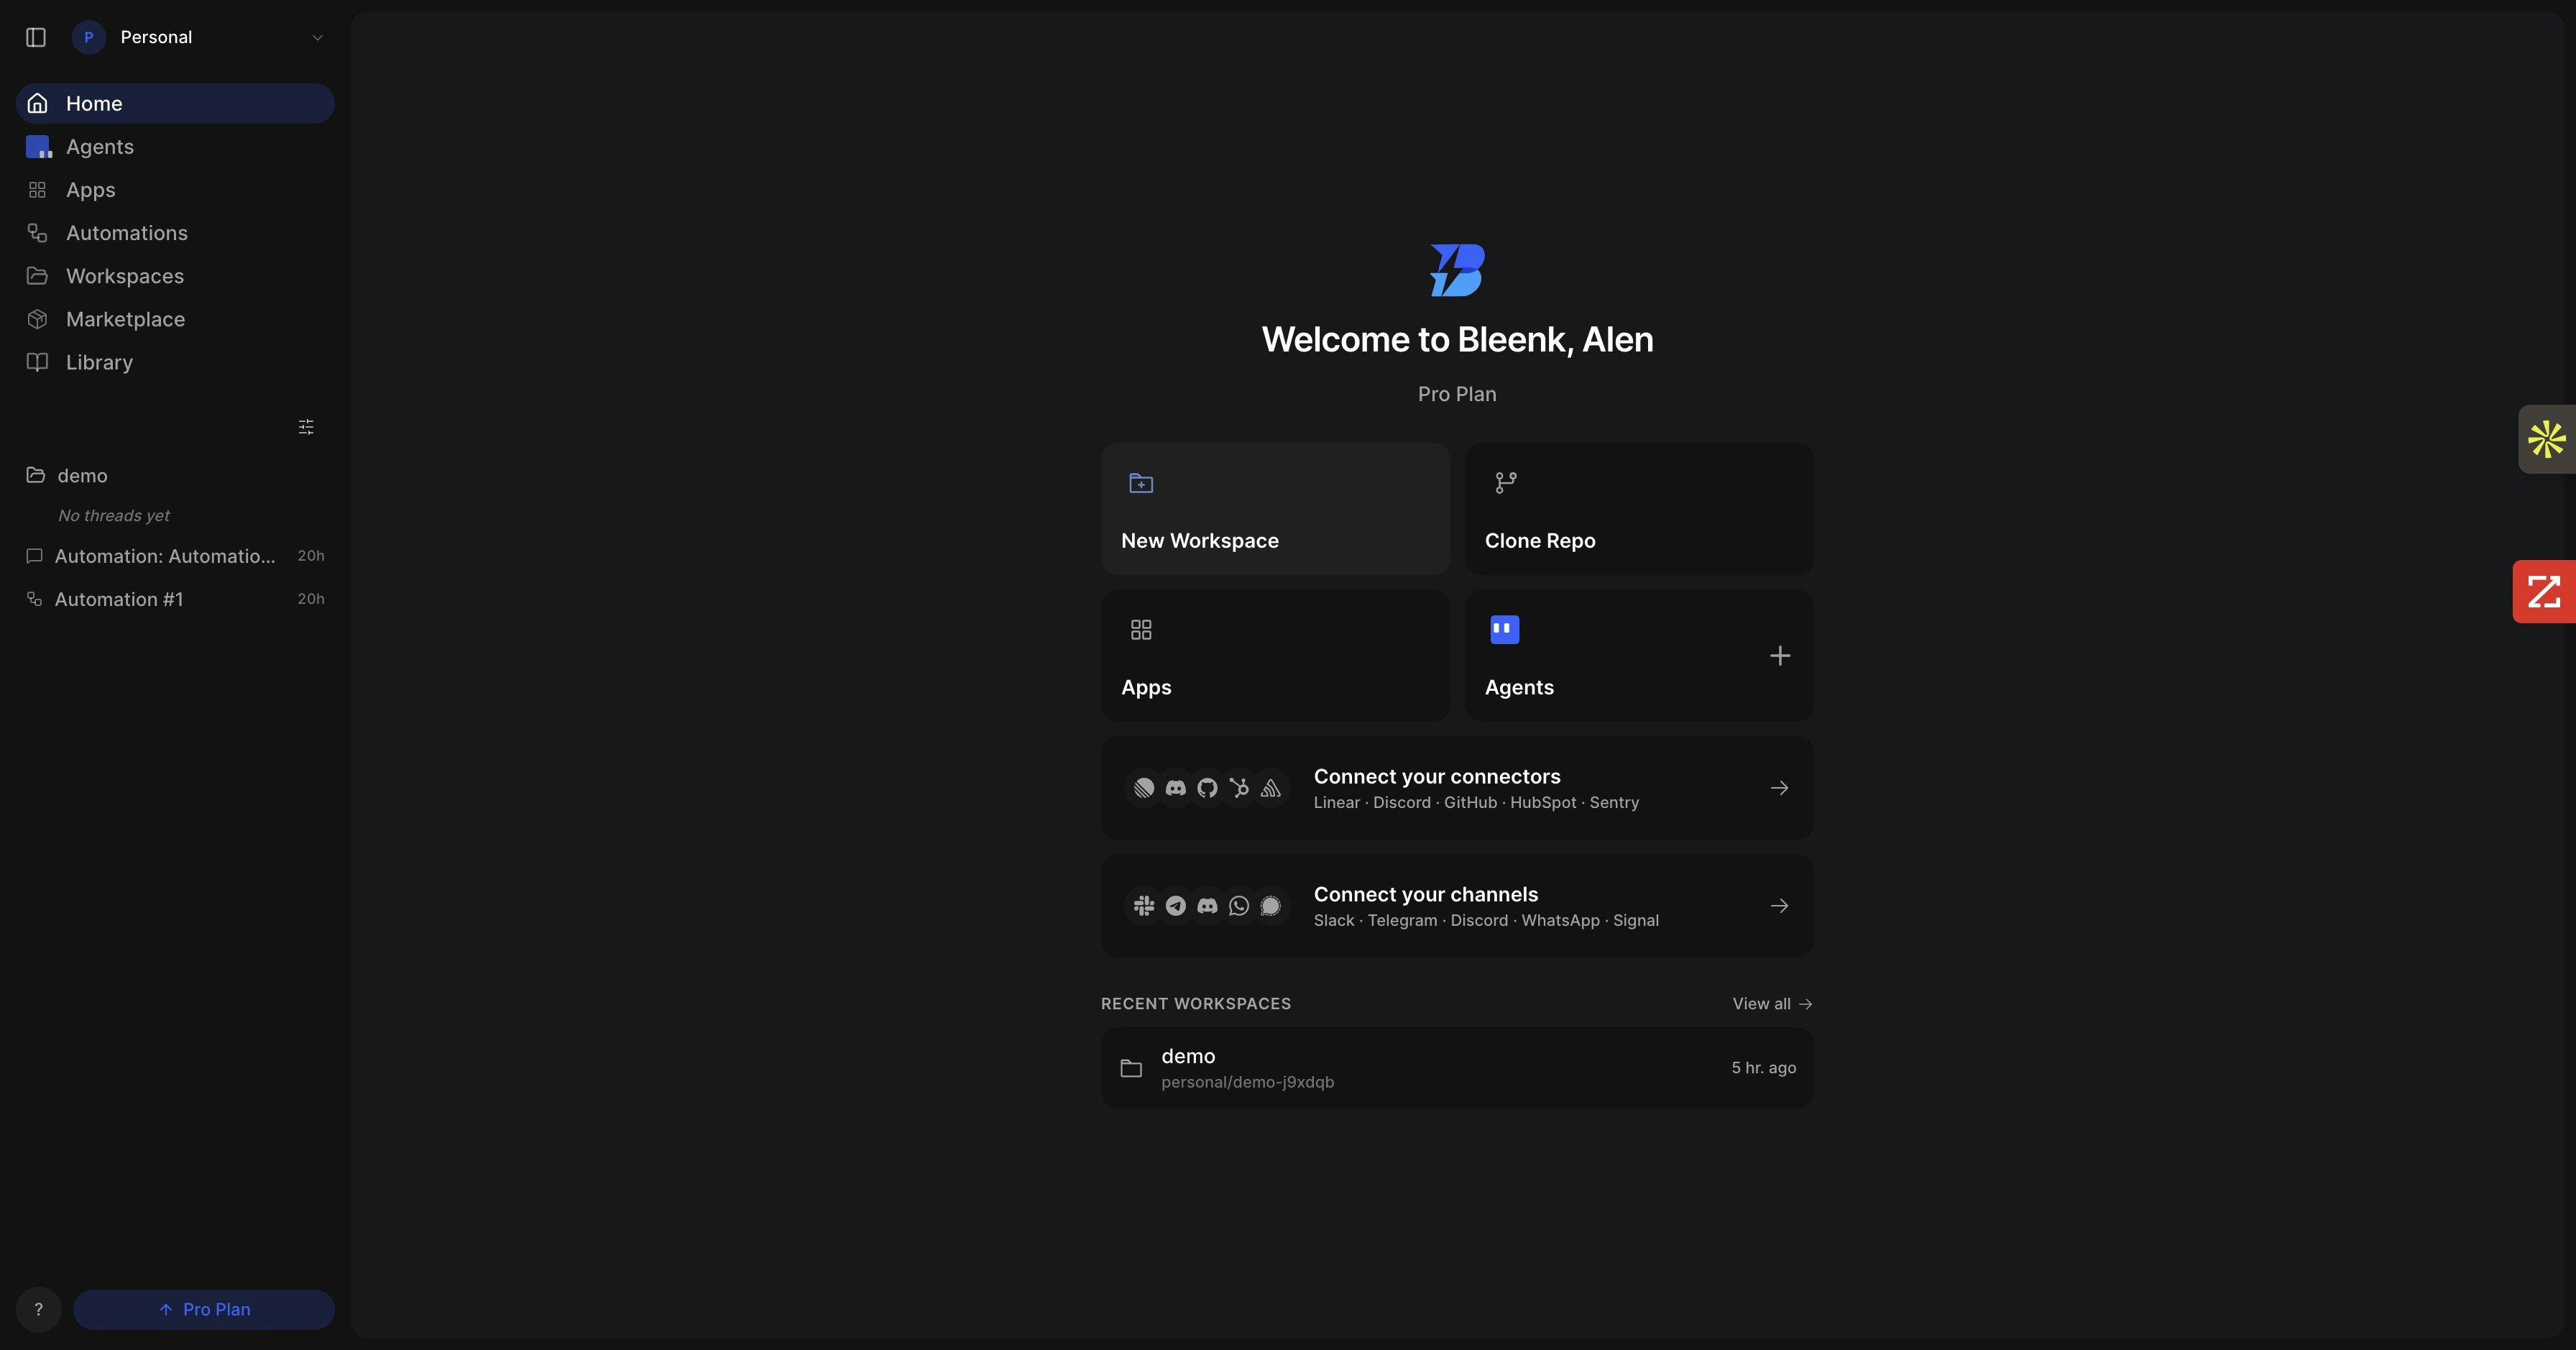Screen dimensions: 2576x1350
Task: Create a New Workspace card
Action: coord(1275,509)
